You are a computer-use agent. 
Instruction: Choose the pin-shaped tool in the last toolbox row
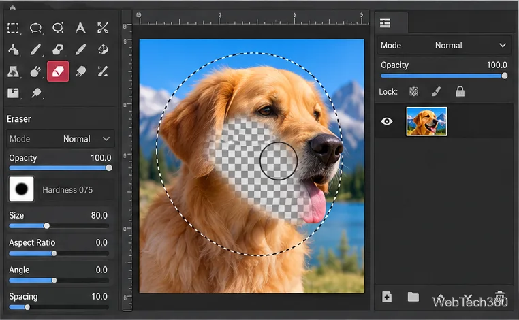pos(36,93)
